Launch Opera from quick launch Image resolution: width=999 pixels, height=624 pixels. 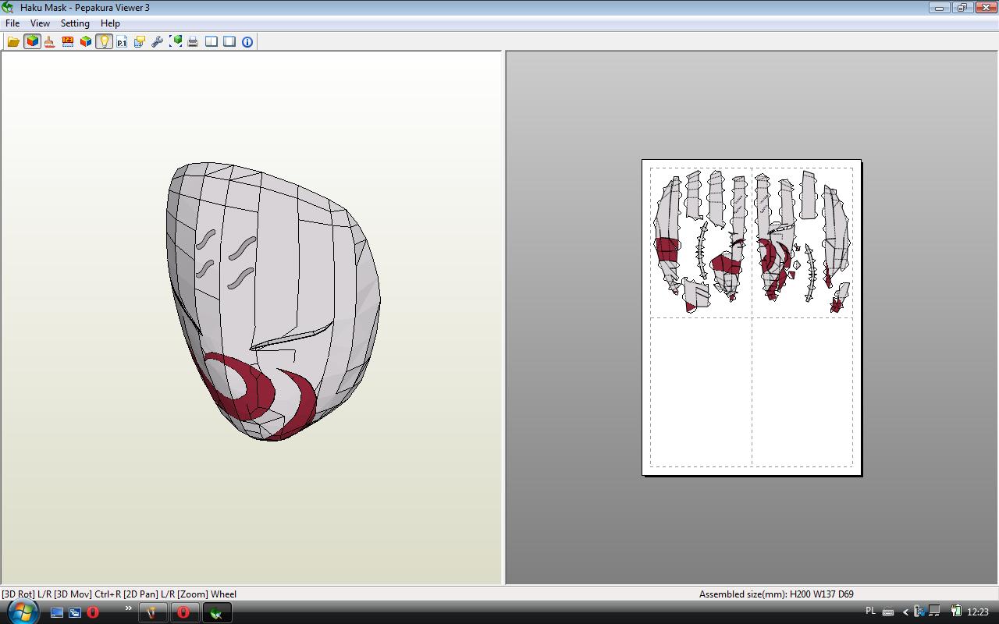(x=93, y=612)
